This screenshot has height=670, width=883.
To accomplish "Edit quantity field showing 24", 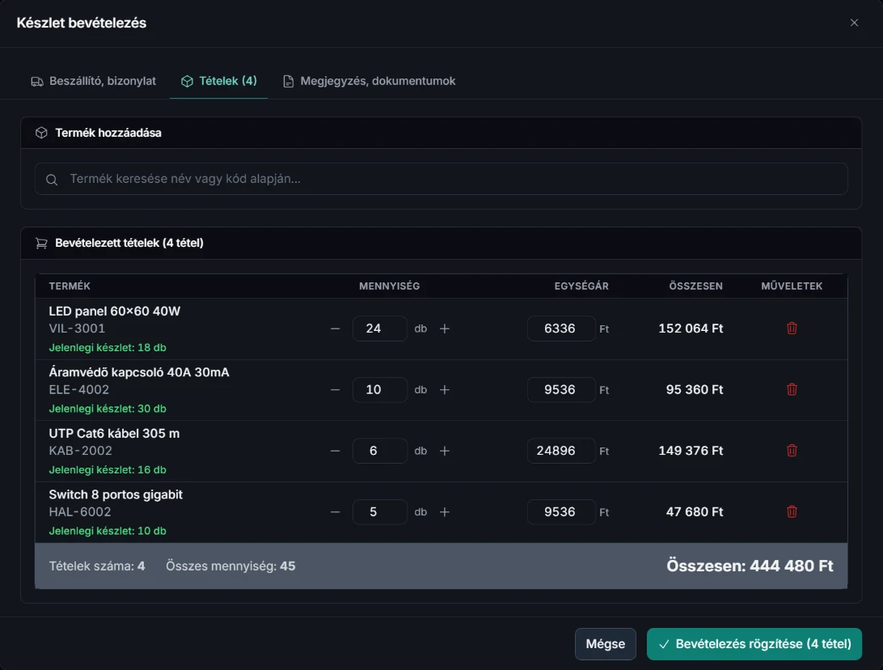I will coord(379,329).
